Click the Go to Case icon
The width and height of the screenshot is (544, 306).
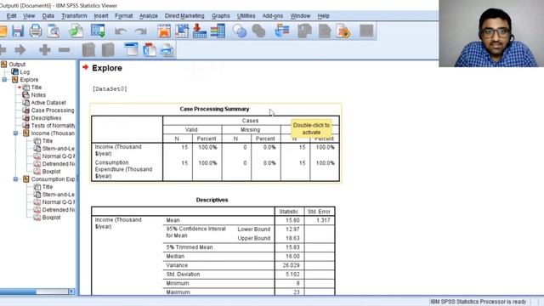(182, 31)
